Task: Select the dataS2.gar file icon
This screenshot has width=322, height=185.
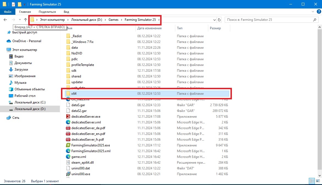Action: pyautogui.click(x=68, y=111)
